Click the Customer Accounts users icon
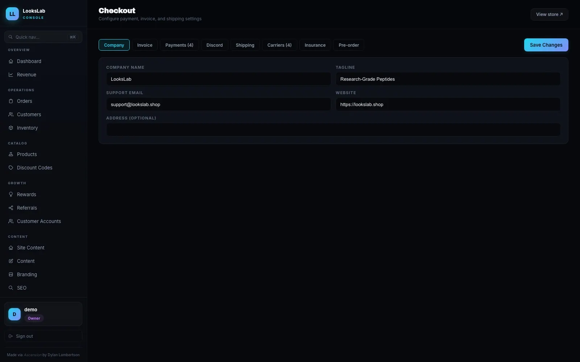Screen dimensions: 580x362 pyautogui.click(x=11, y=222)
